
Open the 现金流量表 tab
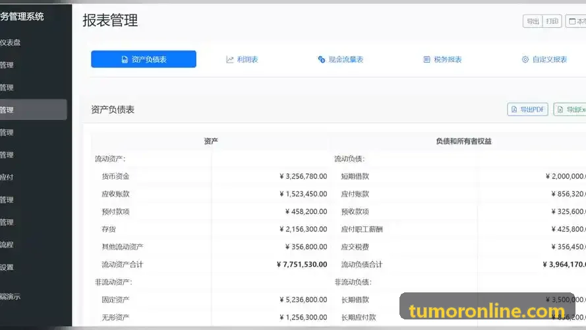click(x=341, y=59)
